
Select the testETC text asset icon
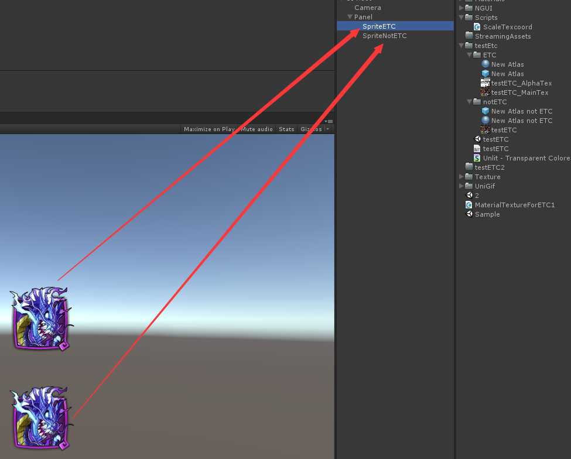477,149
